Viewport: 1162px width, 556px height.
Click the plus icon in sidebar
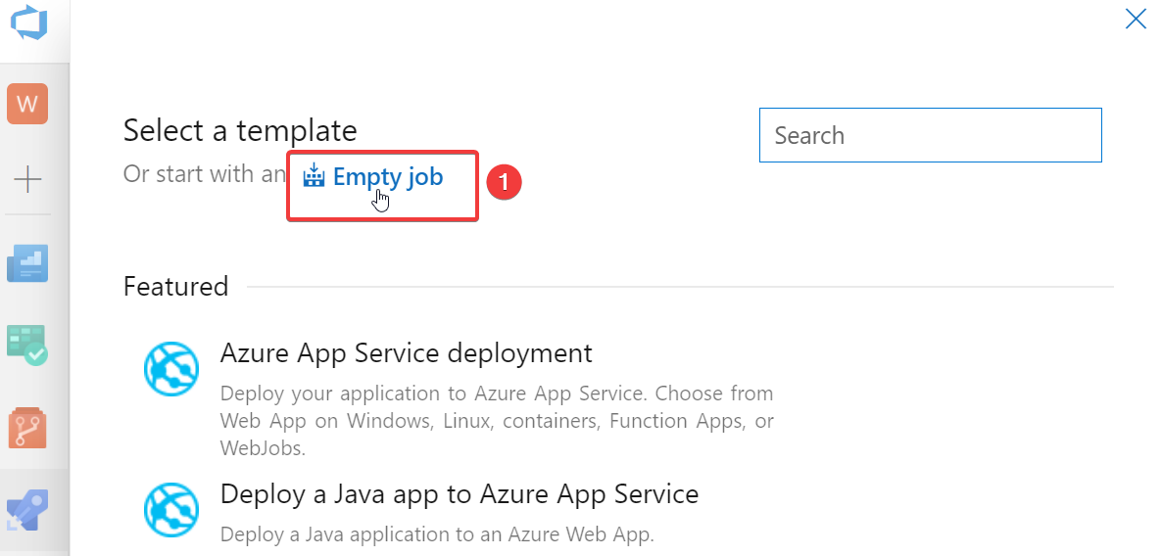coord(27,179)
